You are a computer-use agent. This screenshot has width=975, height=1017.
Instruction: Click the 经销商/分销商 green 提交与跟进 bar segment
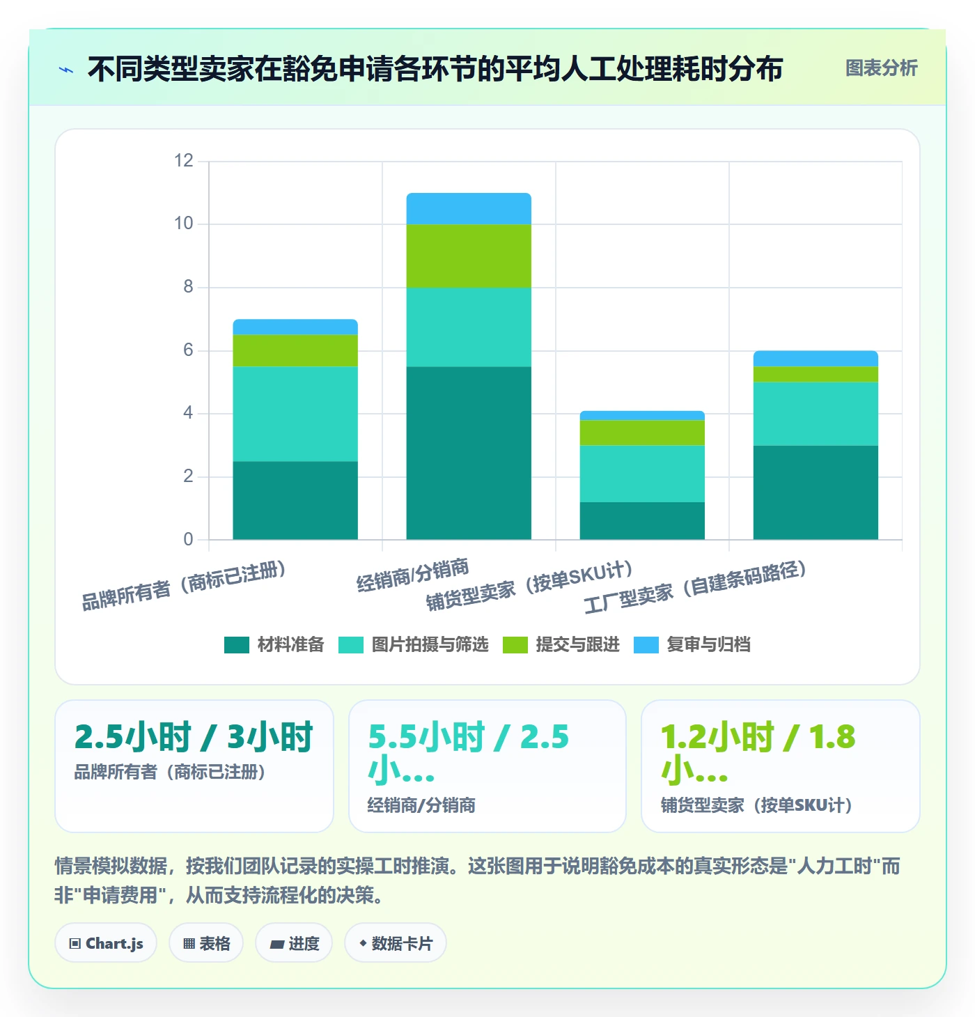(x=469, y=256)
